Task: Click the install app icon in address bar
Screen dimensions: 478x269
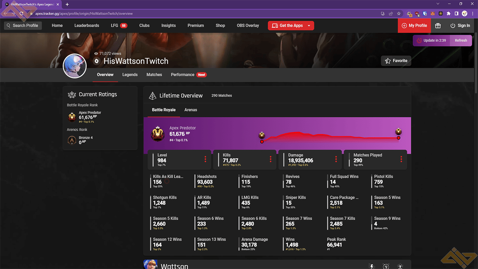Action: (383, 13)
